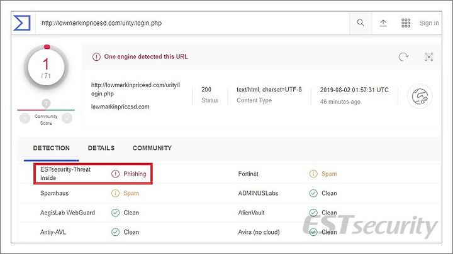The width and height of the screenshot is (453, 254).
Task: Click the graph expand icon beside refresh
Action: click(429, 56)
